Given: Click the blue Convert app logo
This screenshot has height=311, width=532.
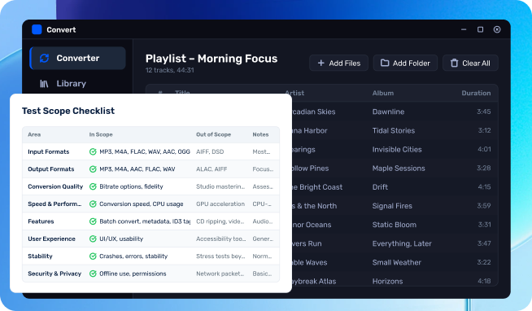Looking at the screenshot, I should point(37,29).
